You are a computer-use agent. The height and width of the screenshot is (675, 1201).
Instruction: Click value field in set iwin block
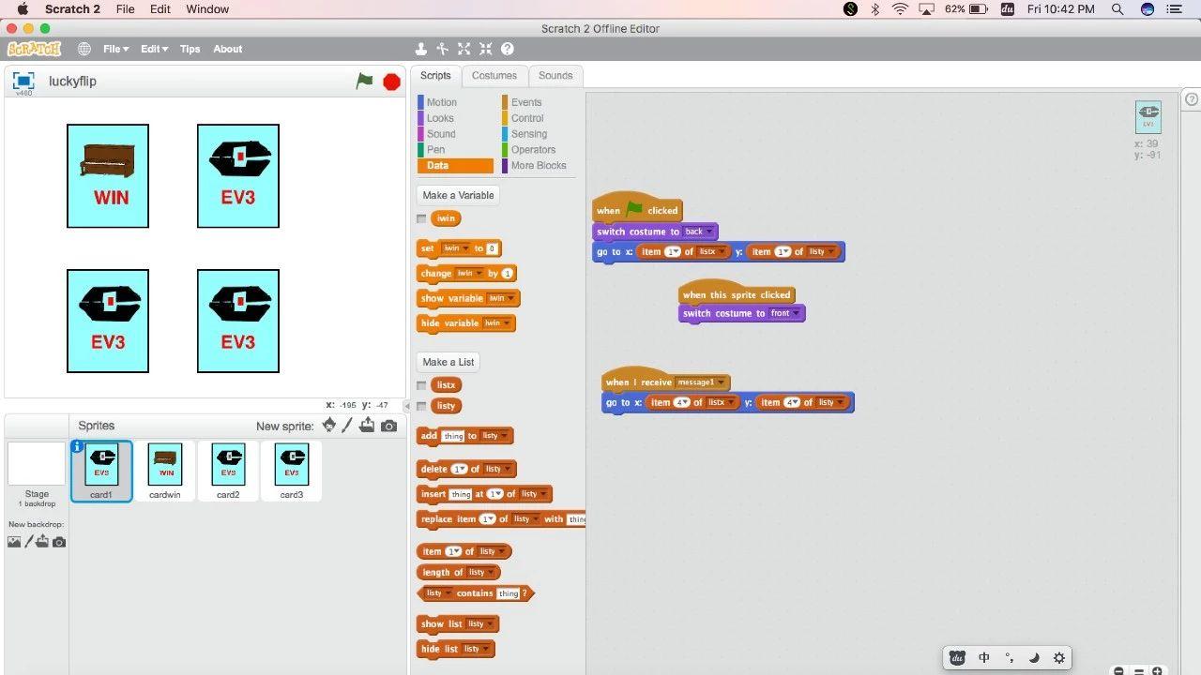click(x=491, y=248)
